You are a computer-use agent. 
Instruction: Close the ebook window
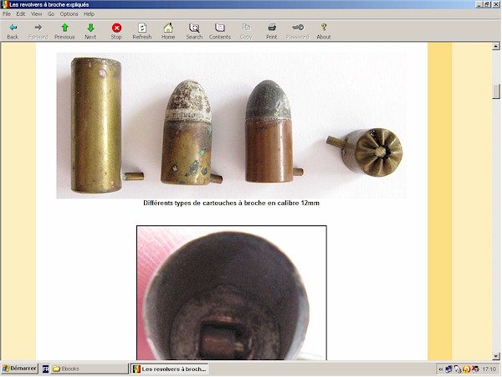495,4
